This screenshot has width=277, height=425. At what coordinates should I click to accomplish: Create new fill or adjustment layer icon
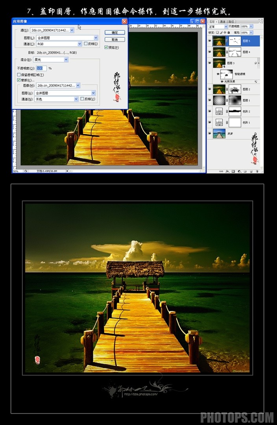[x=240, y=172]
